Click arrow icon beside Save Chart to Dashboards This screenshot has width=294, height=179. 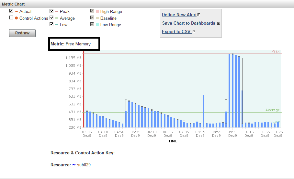click(x=219, y=23)
